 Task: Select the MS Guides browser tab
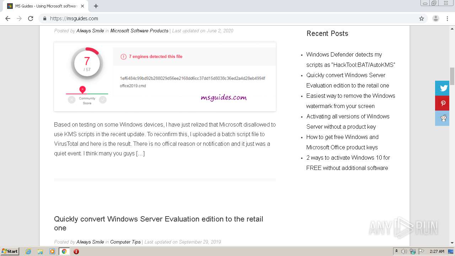click(45, 6)
